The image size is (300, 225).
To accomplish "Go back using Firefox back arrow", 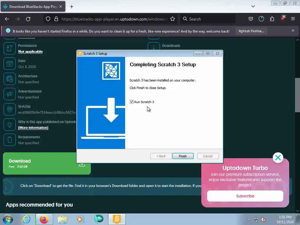I will click(7, 19).
